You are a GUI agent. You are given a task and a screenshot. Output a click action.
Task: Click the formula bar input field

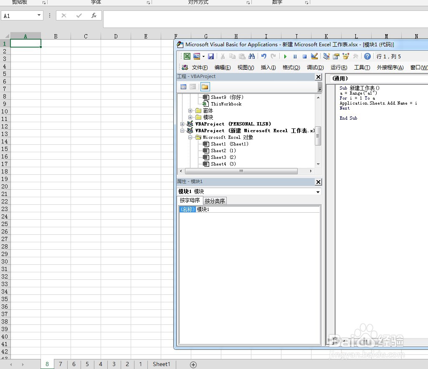265,19
